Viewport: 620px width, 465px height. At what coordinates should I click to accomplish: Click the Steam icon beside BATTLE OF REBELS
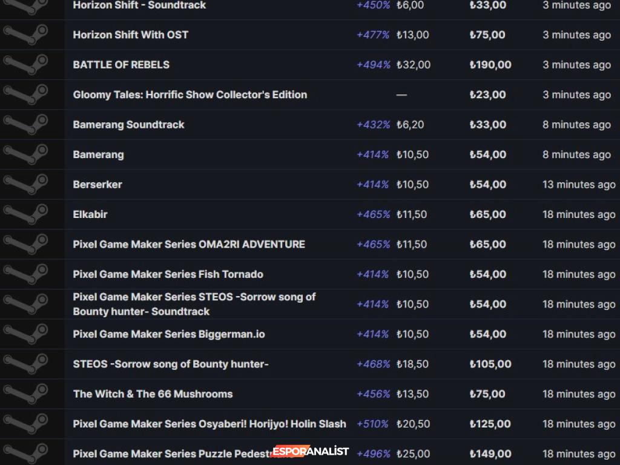click(25, 65)
